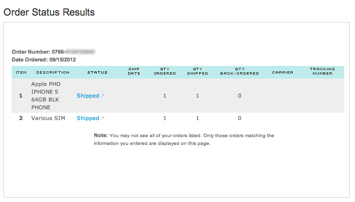Select the Tracking Number column header
Screen dimensions: 355x202
pos(322,71)
